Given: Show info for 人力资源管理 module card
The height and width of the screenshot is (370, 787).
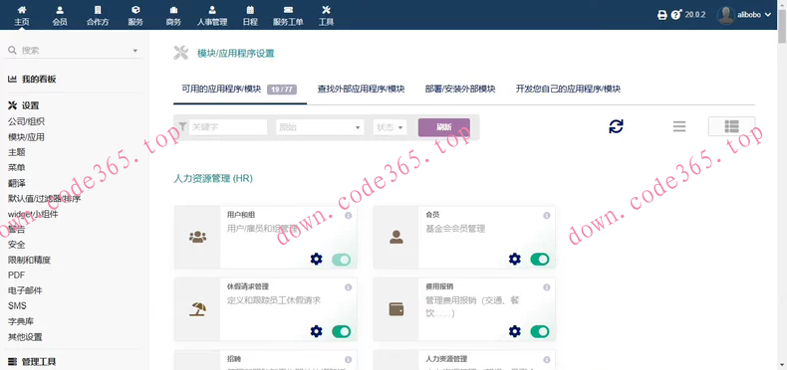Looking at the screenshot, I should 547,359.
